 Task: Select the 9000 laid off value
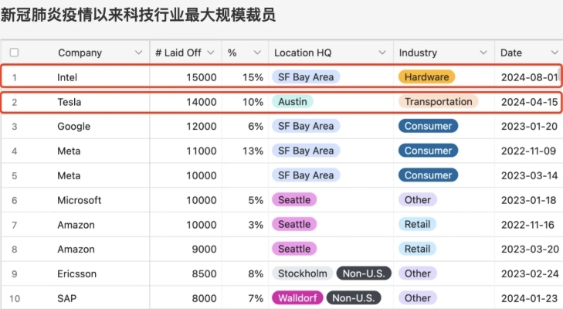[x=204, y=249]
